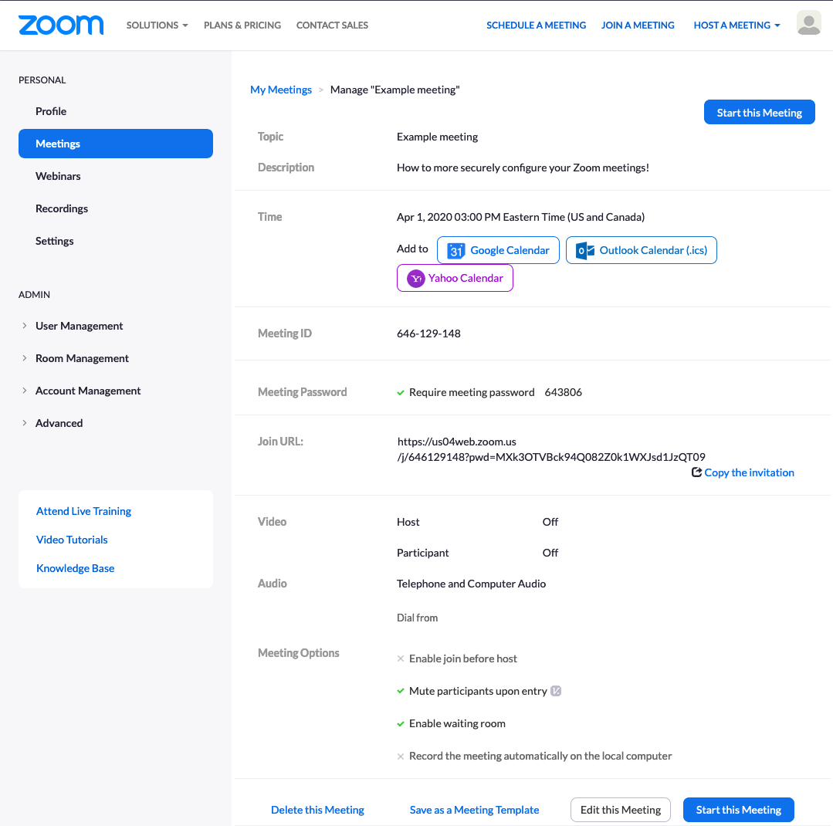Expand Account Management section
This screenshot has height=826, width=833.
[x=25, y=391]
